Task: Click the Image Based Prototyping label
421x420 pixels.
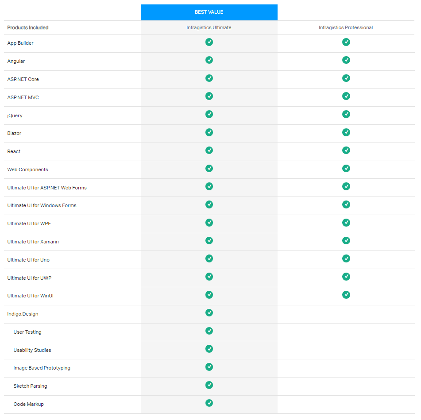Action: tap(42, 368)
